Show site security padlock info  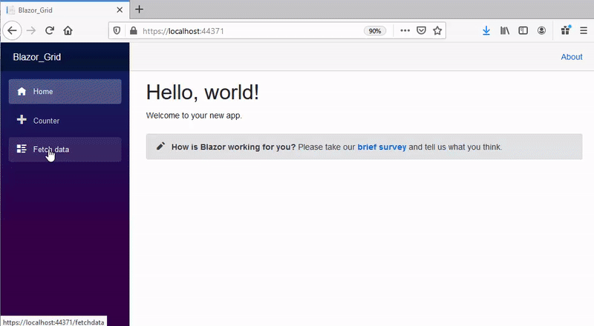pos(134,30)
